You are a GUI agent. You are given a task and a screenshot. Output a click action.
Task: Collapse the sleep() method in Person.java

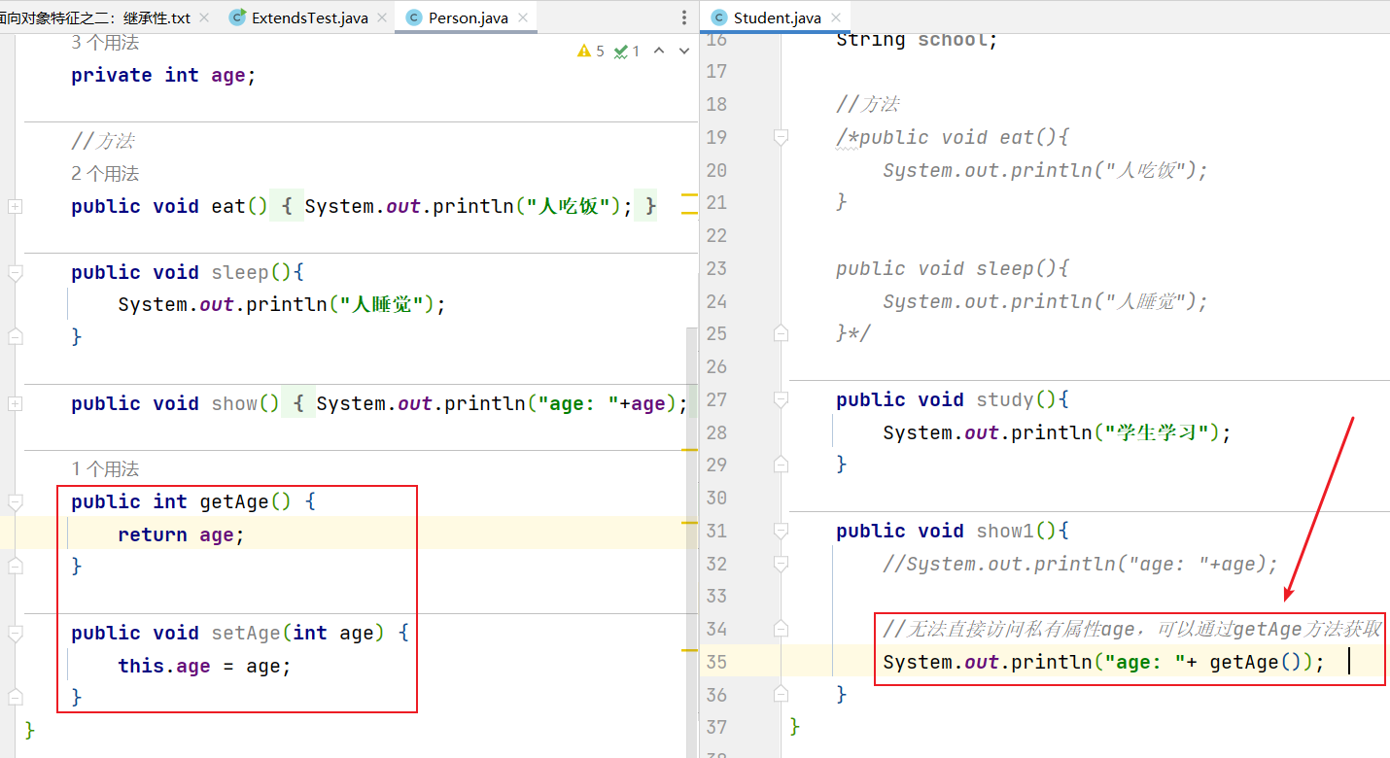tap(15, 273)
